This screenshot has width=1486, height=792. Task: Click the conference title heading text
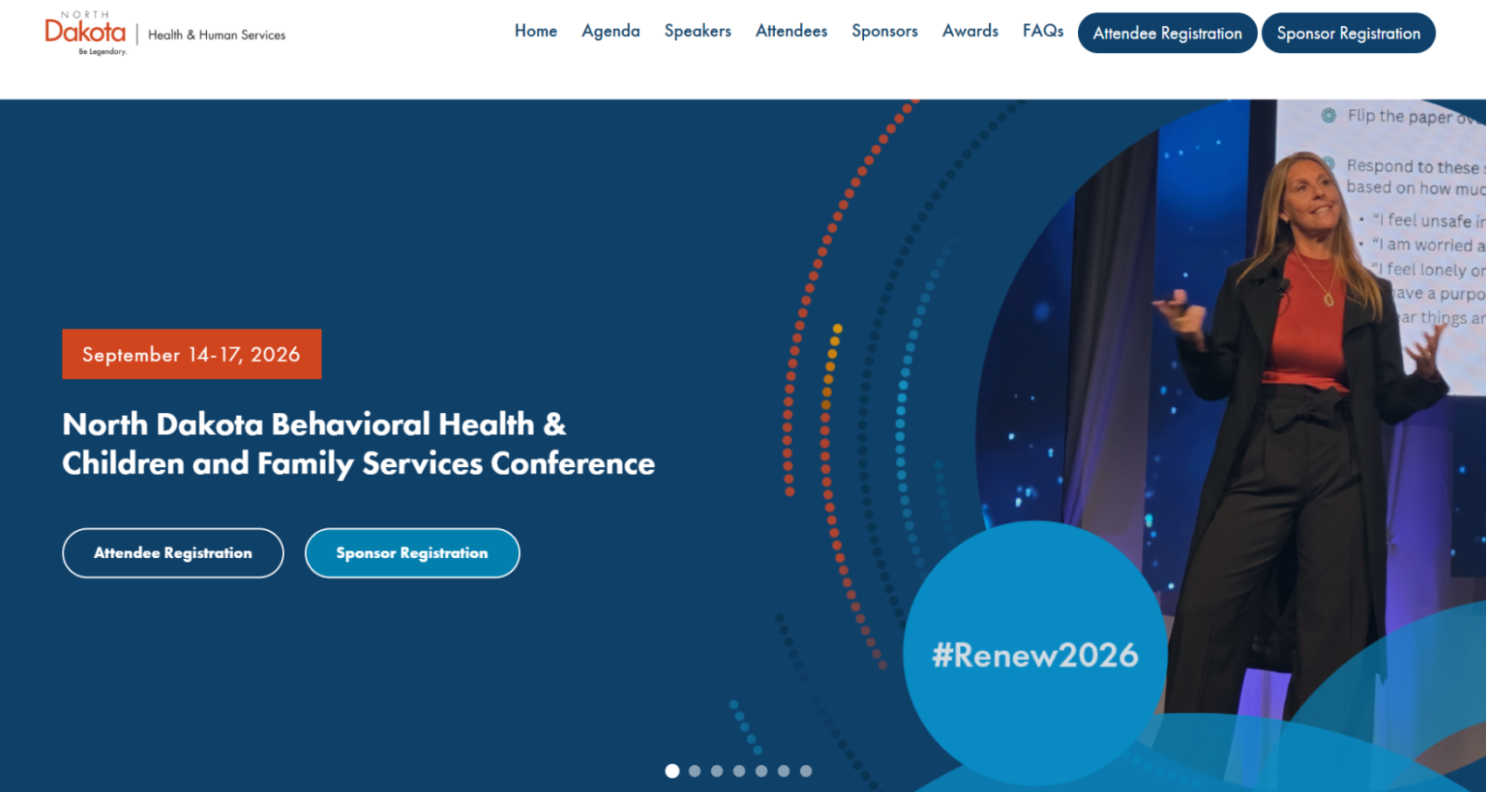(x=358, y=444)
